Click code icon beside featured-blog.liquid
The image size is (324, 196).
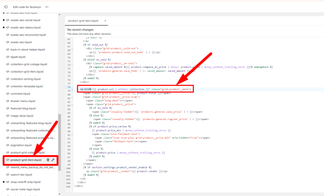pyautogui.click(x=8, y=108)
